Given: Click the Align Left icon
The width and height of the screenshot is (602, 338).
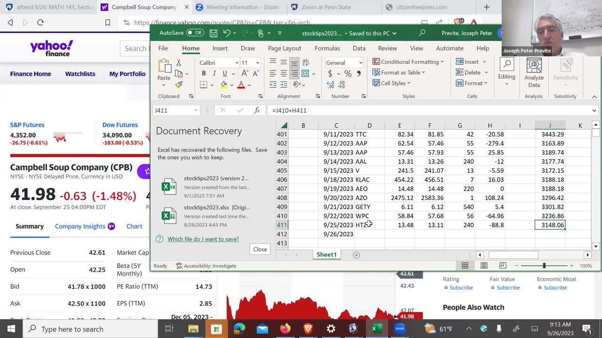Looking at the screenshot, I should click(273, 74).
